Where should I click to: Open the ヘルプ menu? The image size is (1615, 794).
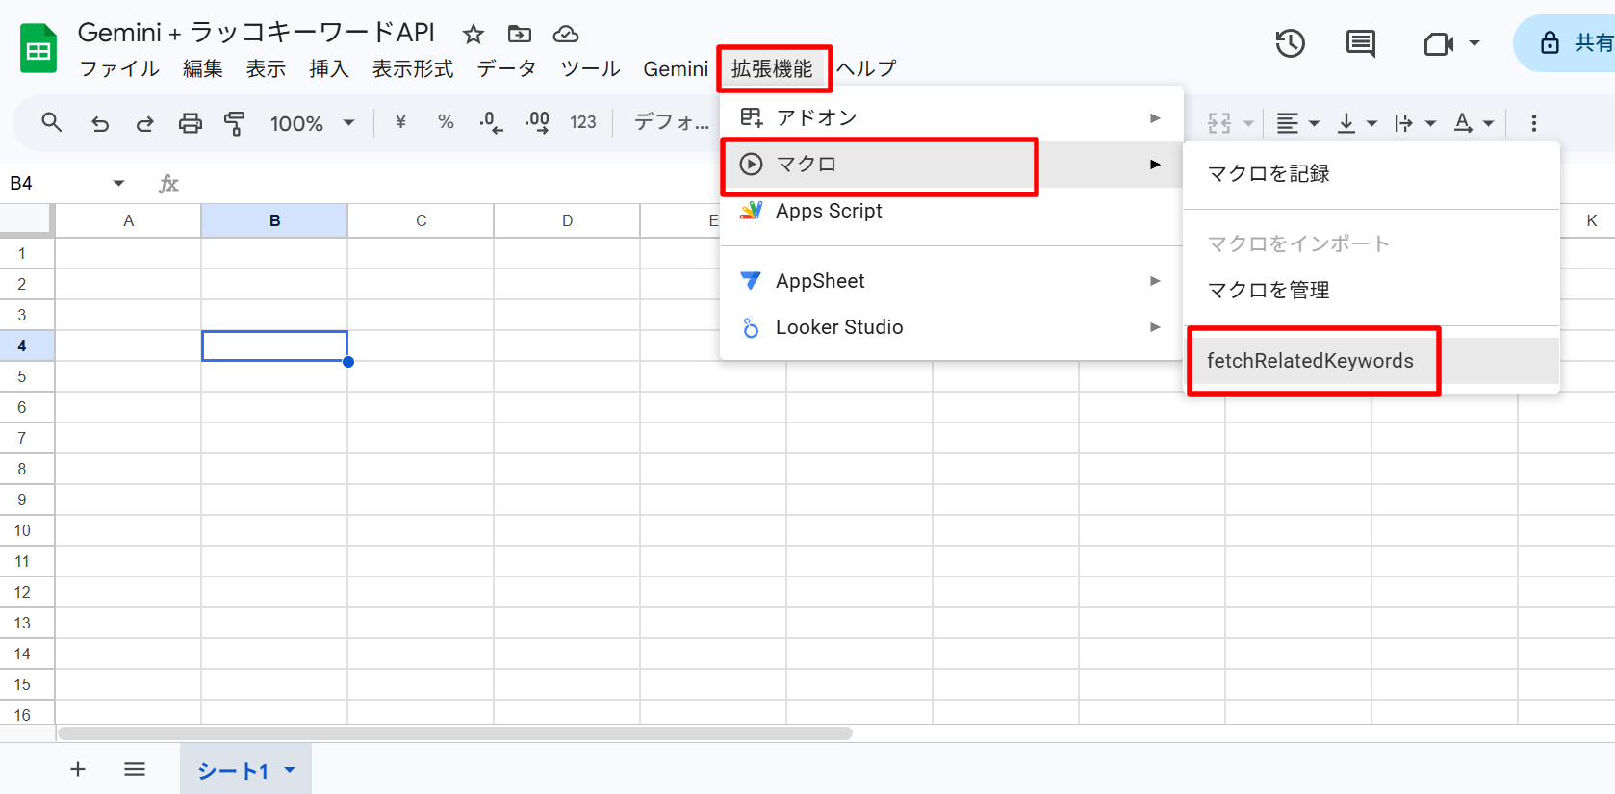pos(866,68)
